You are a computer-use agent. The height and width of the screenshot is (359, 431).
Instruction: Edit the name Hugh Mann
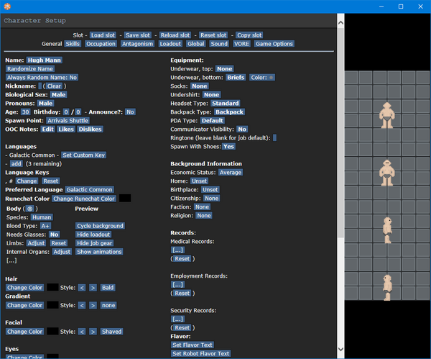click(x=45, y=60)
